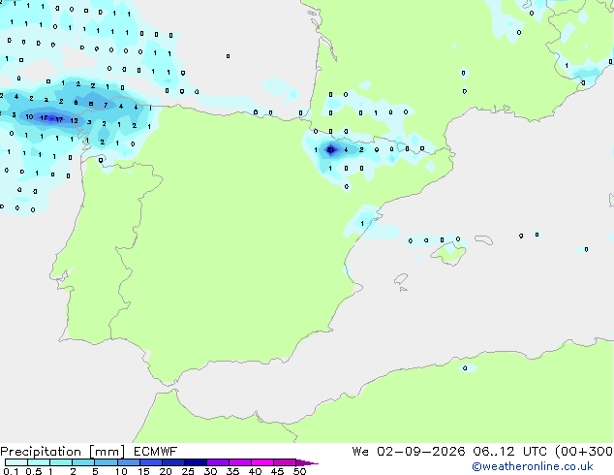Click the ECMWF model label
This screenshot has height=475, width=614.
pyautogui.click(x=155, y=452)
